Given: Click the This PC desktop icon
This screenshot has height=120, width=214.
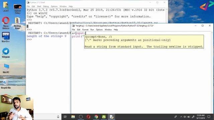Looking at the screenshot, I should 6,68.
